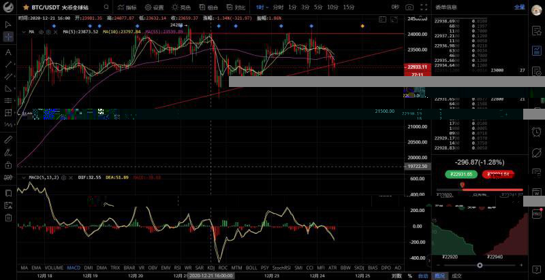Collapse the MA indicator legend
The width and height of the screenshot is (545, 280).
pos(23,31)
